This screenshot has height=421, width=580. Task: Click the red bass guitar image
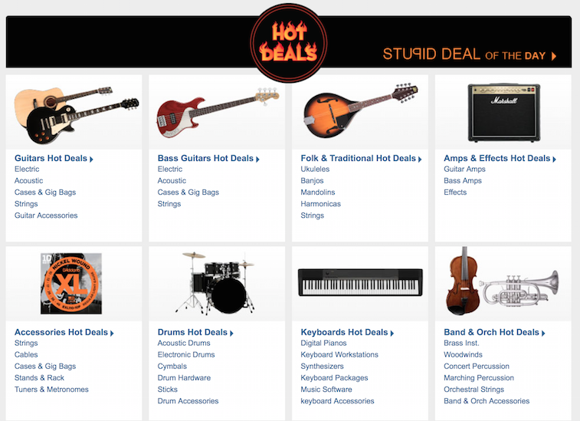click(x=218, y=112)
